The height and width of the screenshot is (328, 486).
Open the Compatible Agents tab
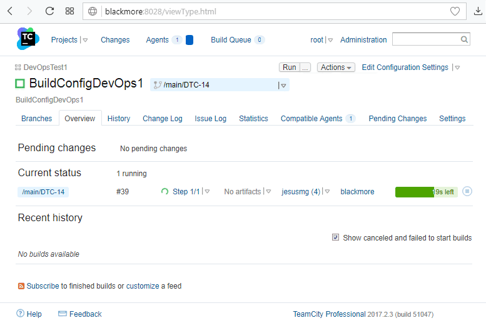click(318, 119)
